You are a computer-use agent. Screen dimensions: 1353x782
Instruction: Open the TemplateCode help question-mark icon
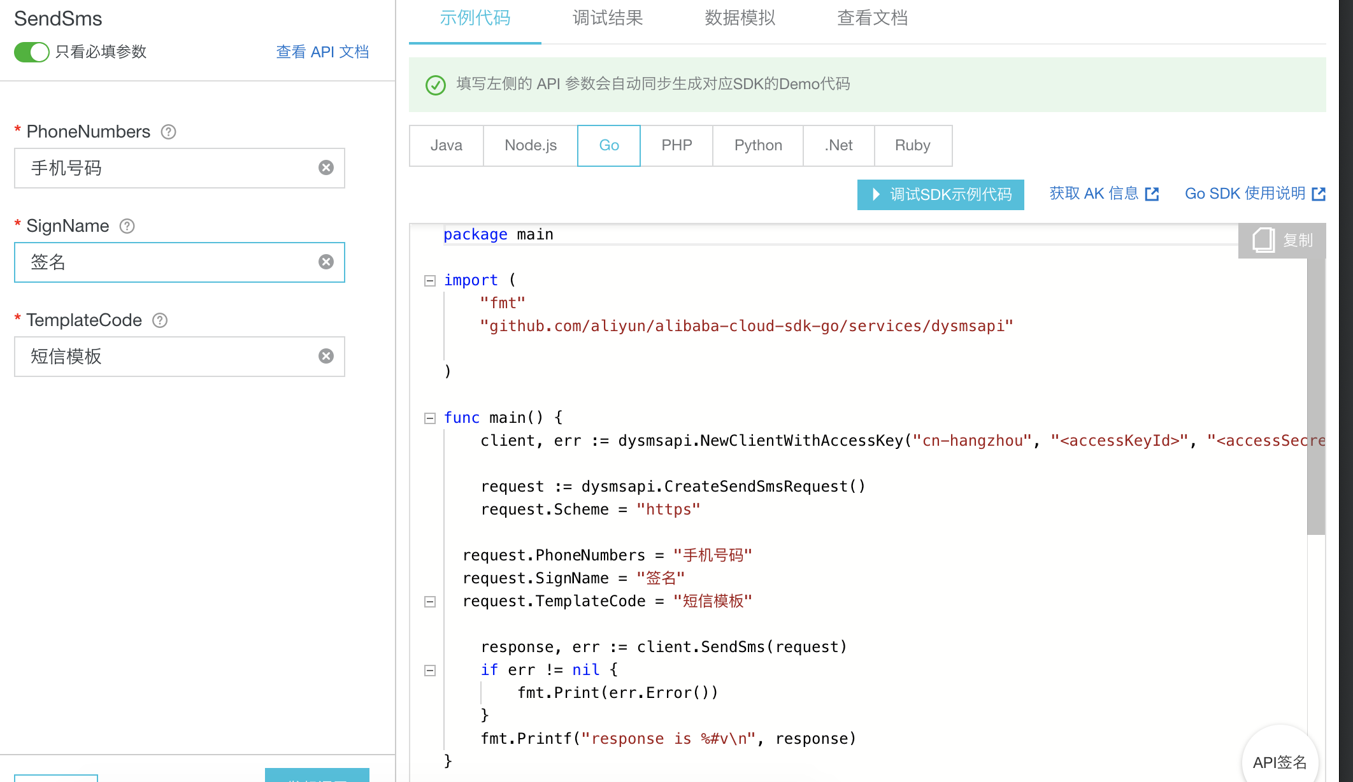point(160,320)
